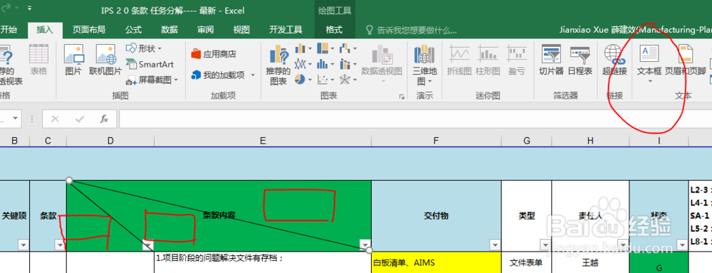Insert a hierarchy treemap chart

(325, 48)
